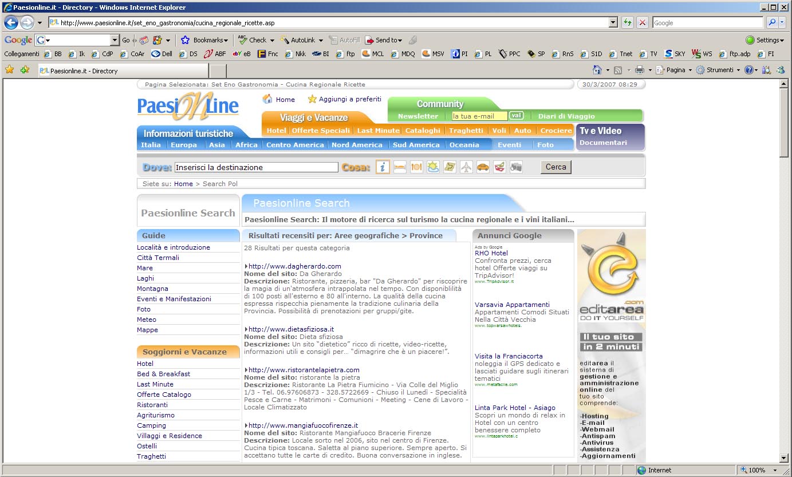Select the camera photo icon in Cosa row

pyautogui.click(x=516, y=167)
